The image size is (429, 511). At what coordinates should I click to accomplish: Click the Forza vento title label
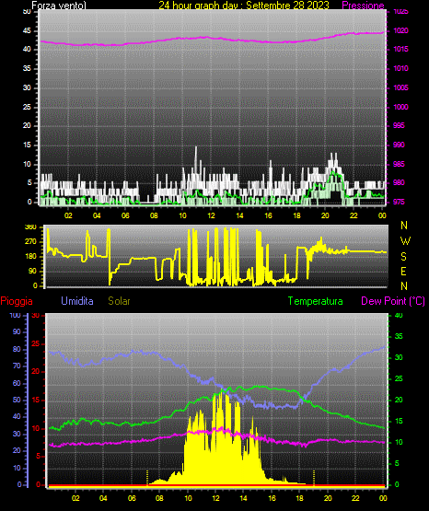59,6
